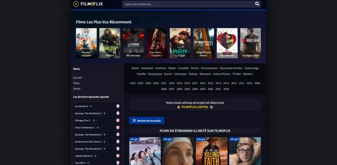Select the Western genre
The height and width of the screenshot is (165, 337).
(x=248, y=74)
